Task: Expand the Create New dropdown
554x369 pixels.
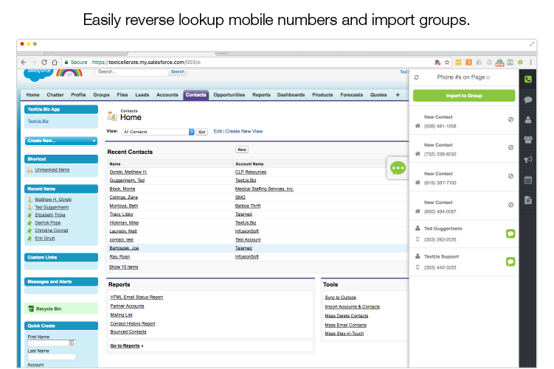Action: pos(61,141)
